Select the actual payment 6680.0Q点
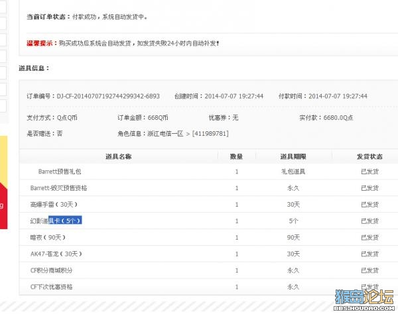Screen dimensions: 398x314 pos(338,118)
